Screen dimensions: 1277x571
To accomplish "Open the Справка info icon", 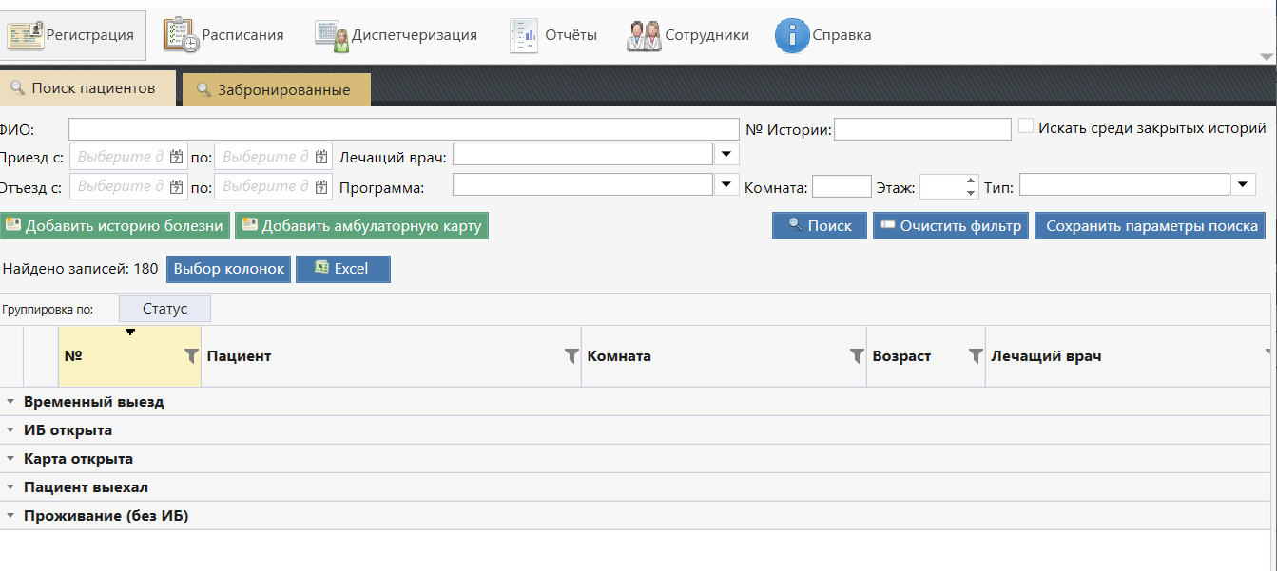I will pyautogui.click(x=791, y=35).
